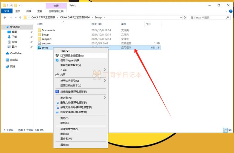Screen dimensions: 234x153
Task: Expand the ribbon with chevron
Action: (x=226, y=11)
